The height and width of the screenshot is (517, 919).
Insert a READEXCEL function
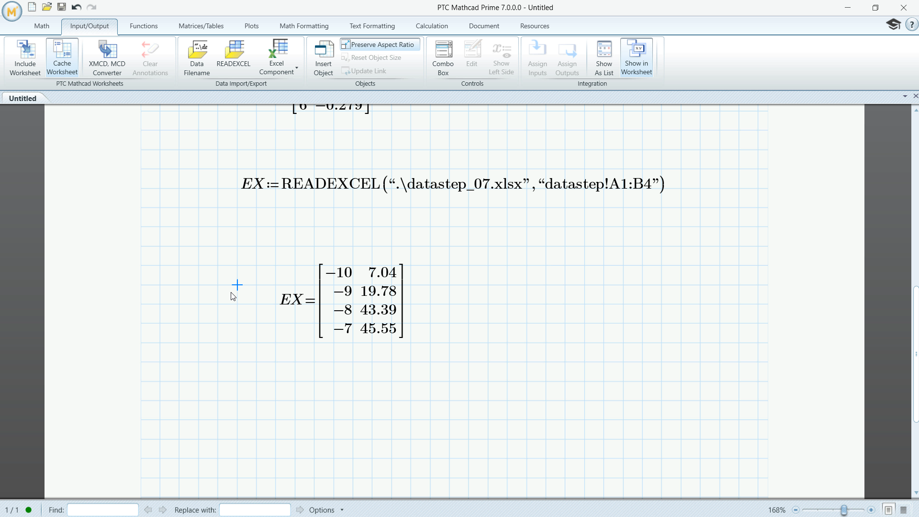point(234,54)
